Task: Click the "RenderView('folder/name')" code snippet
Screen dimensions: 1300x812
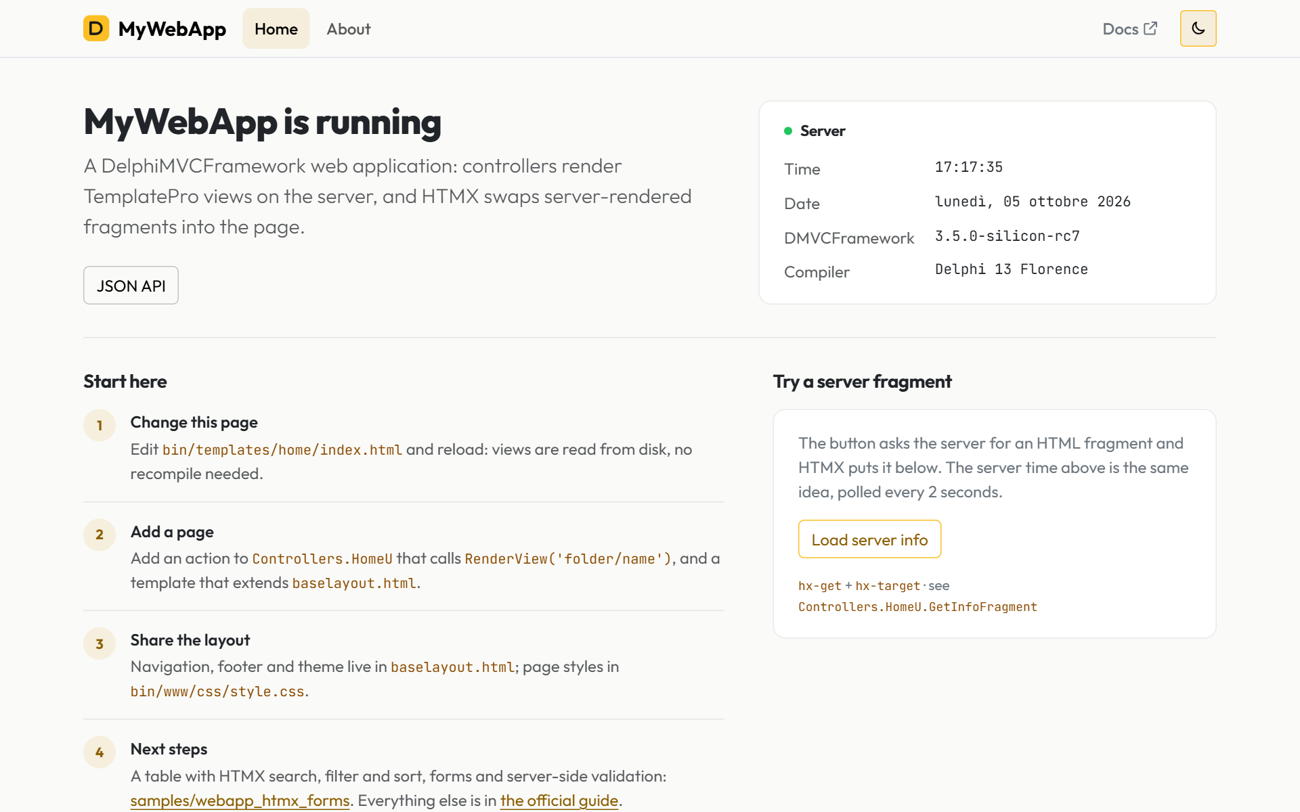Action: (x=568, y=559)
